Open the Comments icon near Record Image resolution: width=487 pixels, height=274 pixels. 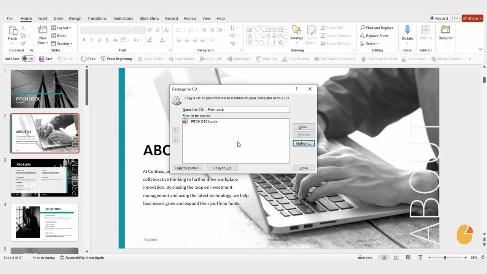[456, 18]
